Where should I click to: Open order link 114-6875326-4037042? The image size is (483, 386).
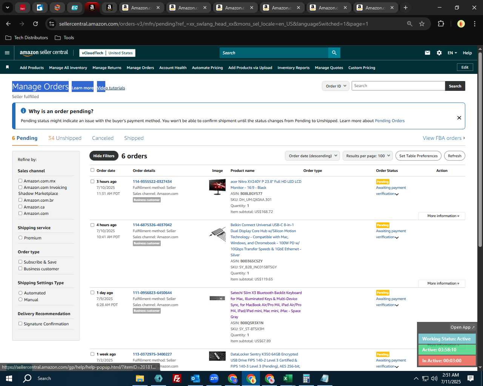152,225
